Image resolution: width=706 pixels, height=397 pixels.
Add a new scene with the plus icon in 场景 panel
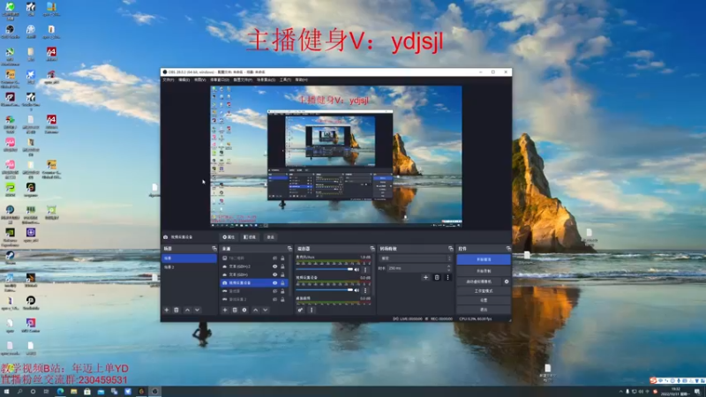167,311
